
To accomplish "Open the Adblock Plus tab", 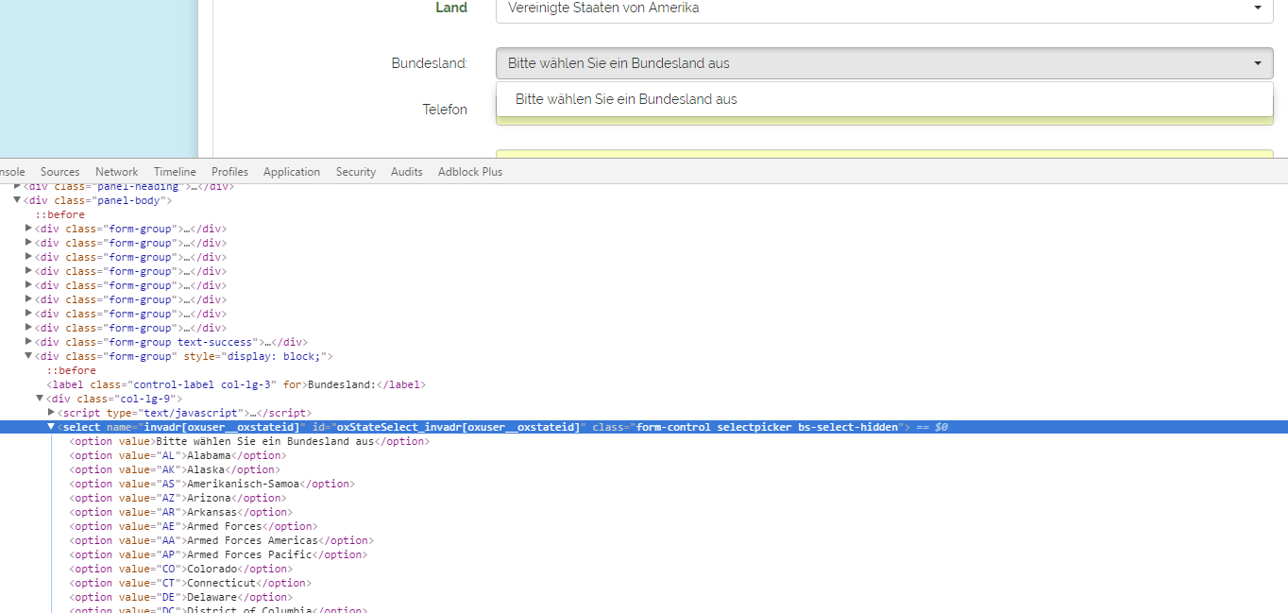I will (x=470, y=172).
